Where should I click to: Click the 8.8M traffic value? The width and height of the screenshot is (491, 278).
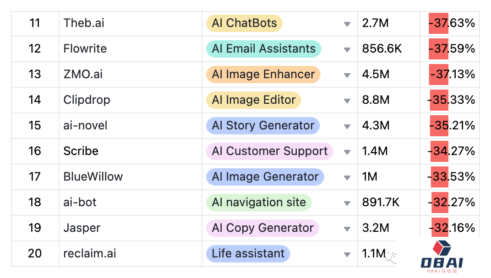click(x=376, y=100)
